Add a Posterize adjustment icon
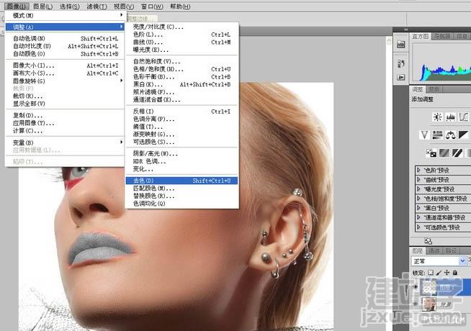Screen dimensions: 471x331 pos(444,153)
